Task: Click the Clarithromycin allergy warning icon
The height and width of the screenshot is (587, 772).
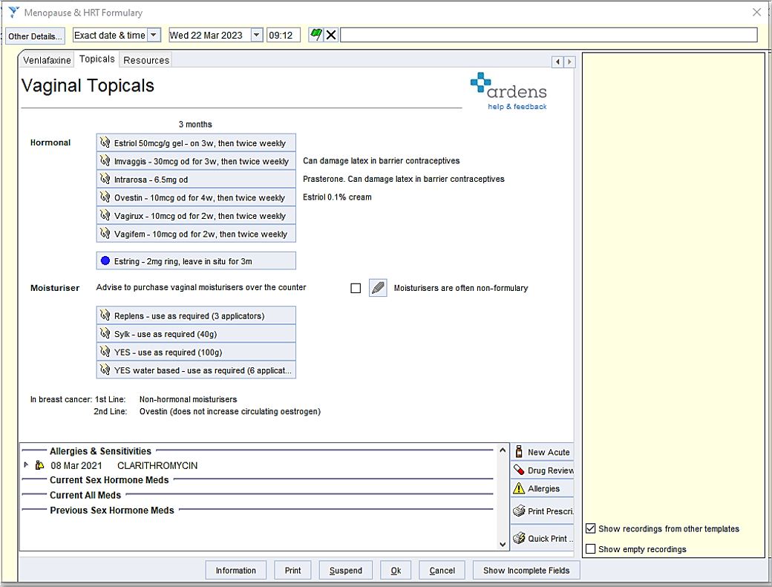Action: click(x=40, y=465)
